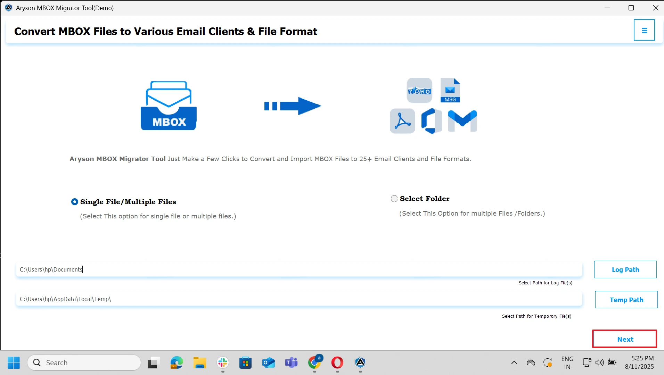Click the Adobe PDF icon
664x375 pixels.
(402, 121)
